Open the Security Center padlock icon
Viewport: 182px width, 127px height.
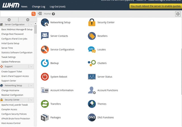click(92, 22)
